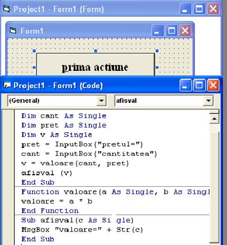Select the prima actiune command button
This screenshot has height=245, width=227.
tap(96, 65)
